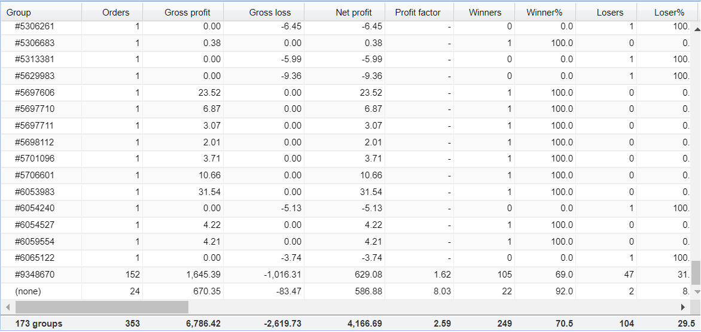This screenshot has height=332, width=701.
Task: Click the -9.36 gross loss cell
Action: (264, 76)
